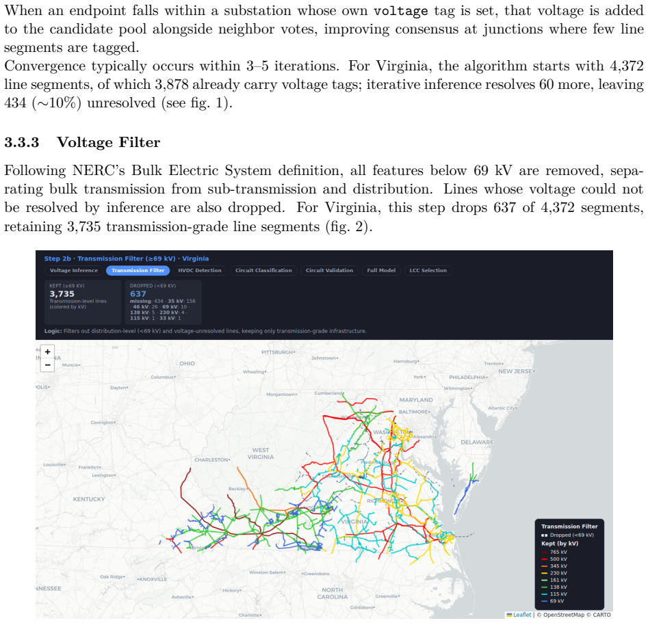
Task: Select the LCC Selection tab
Action: point(428,271)
